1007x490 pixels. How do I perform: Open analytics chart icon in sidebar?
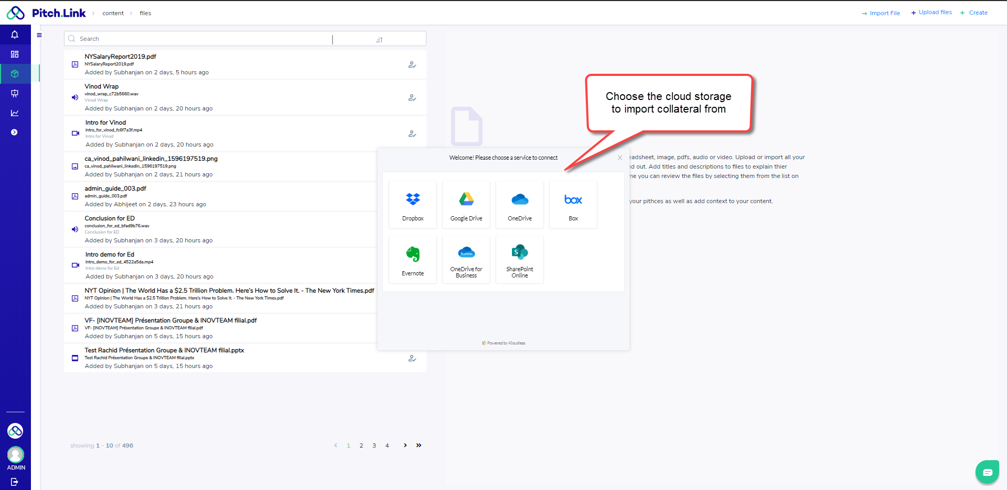click(x=15, y=113)
